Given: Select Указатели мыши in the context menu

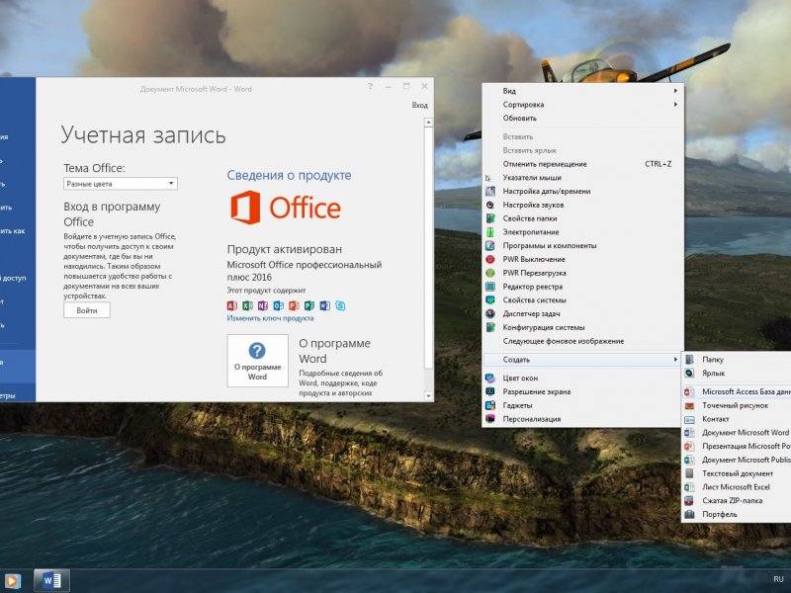Looking at the screenshot, I should [583, 178].
